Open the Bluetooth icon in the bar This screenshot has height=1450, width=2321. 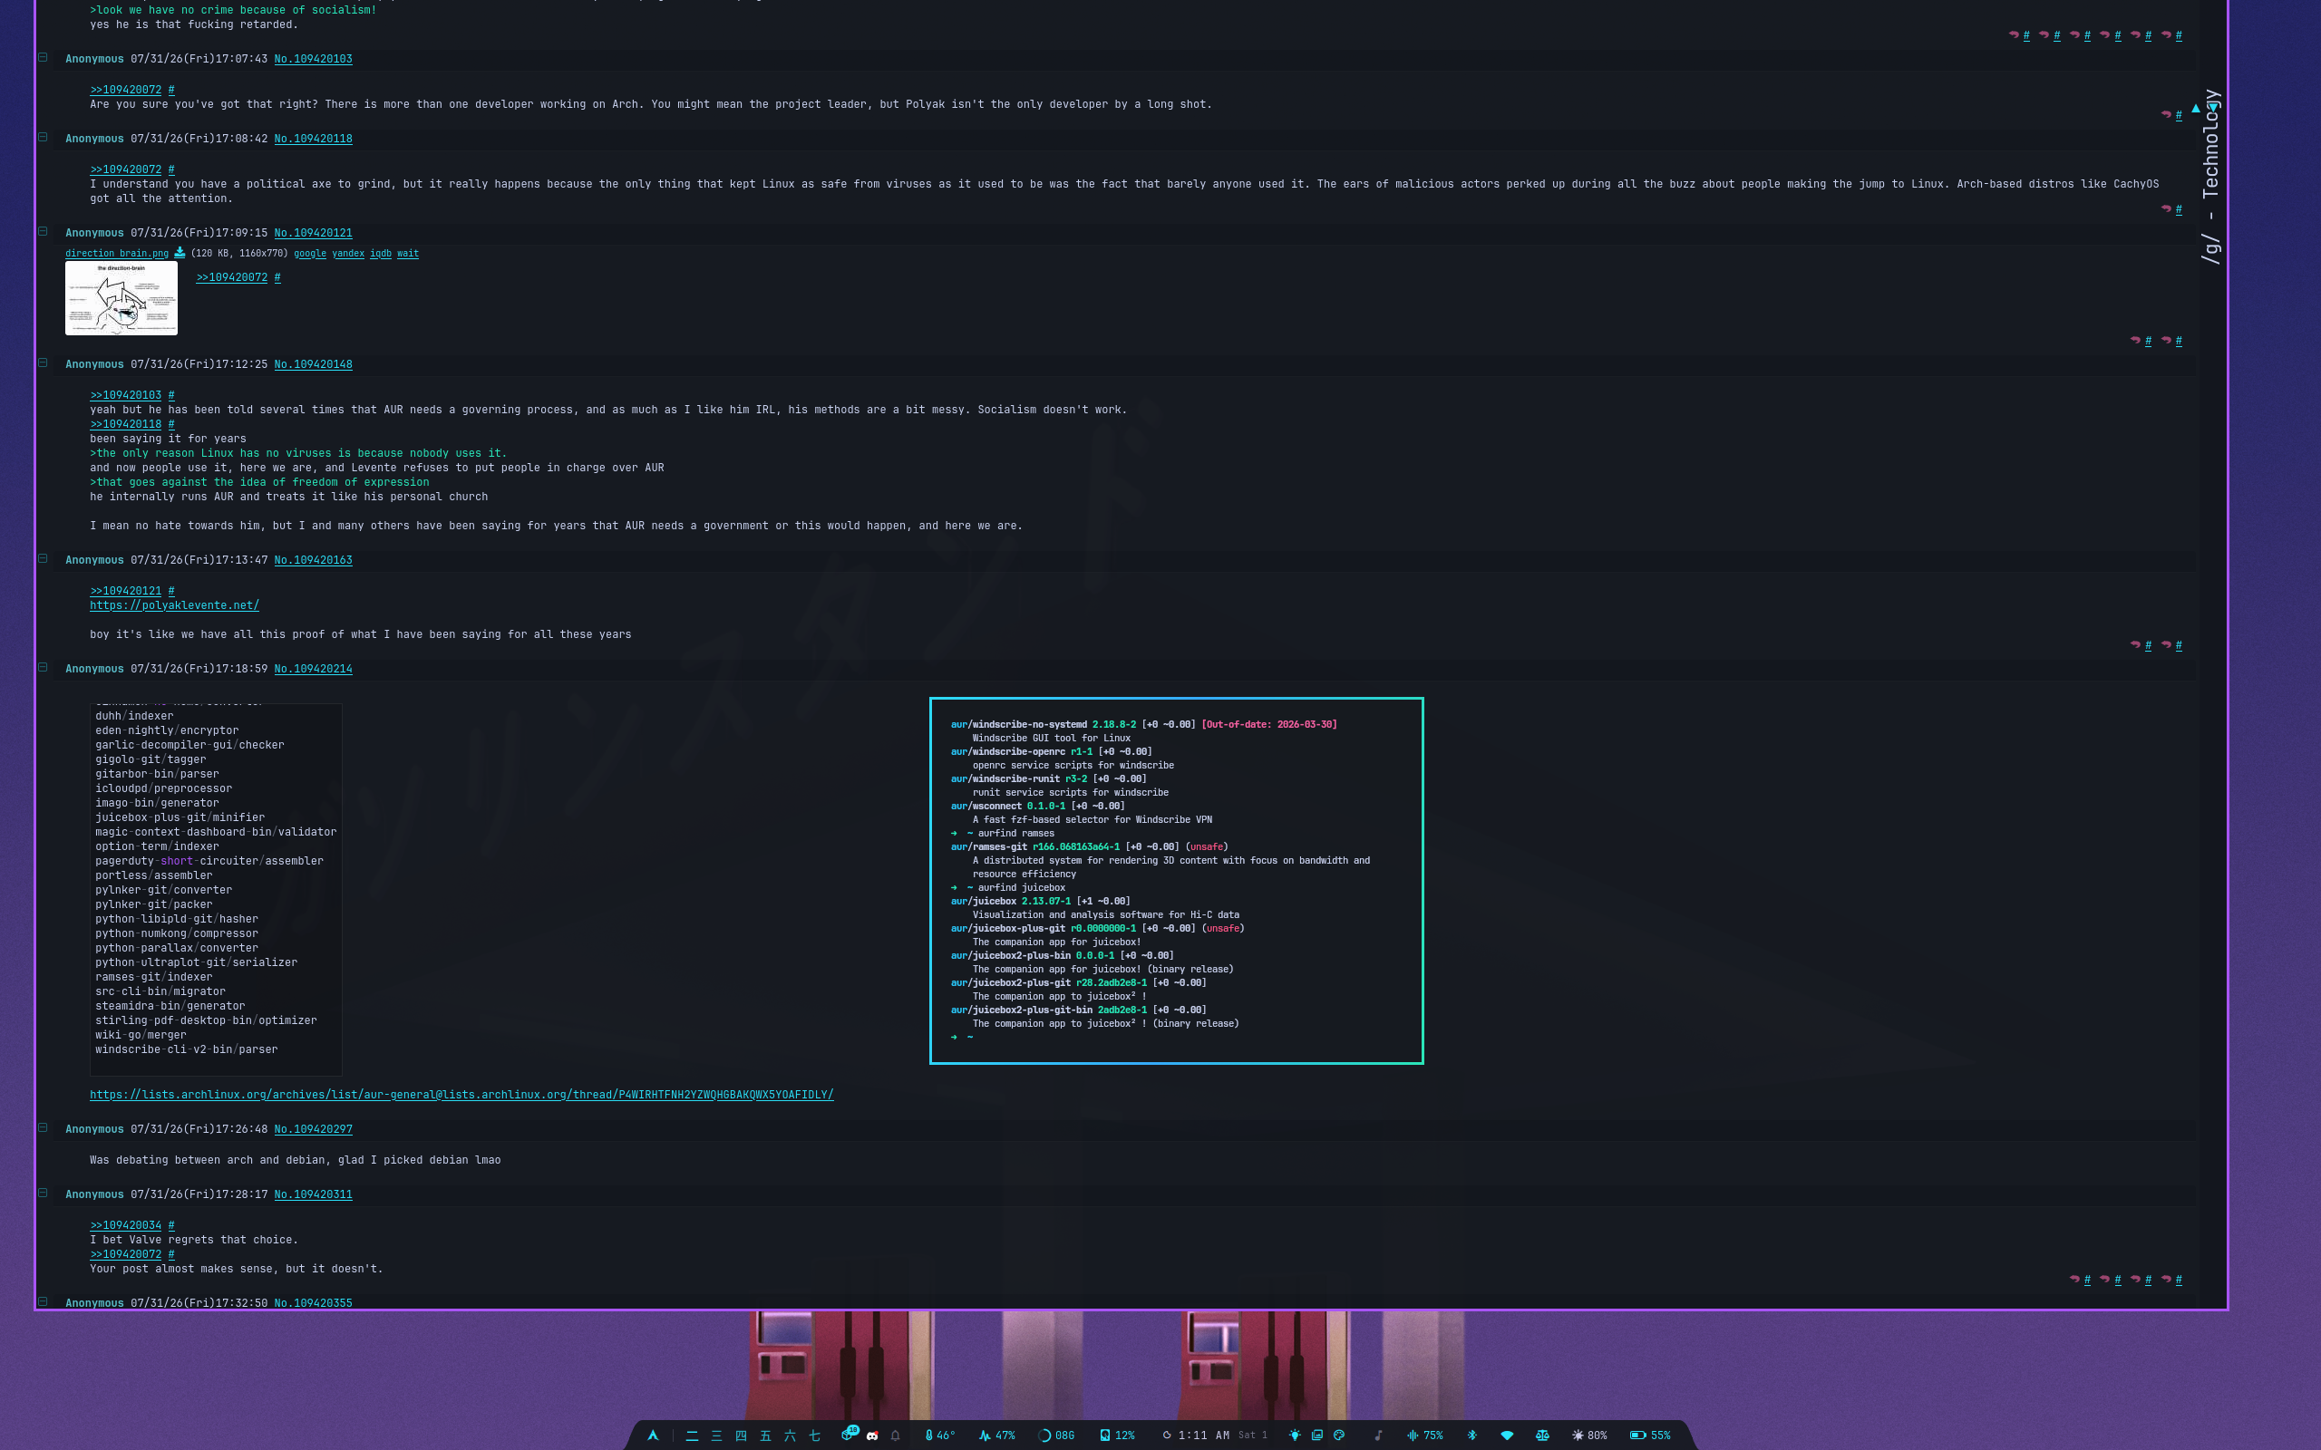1472,1435
